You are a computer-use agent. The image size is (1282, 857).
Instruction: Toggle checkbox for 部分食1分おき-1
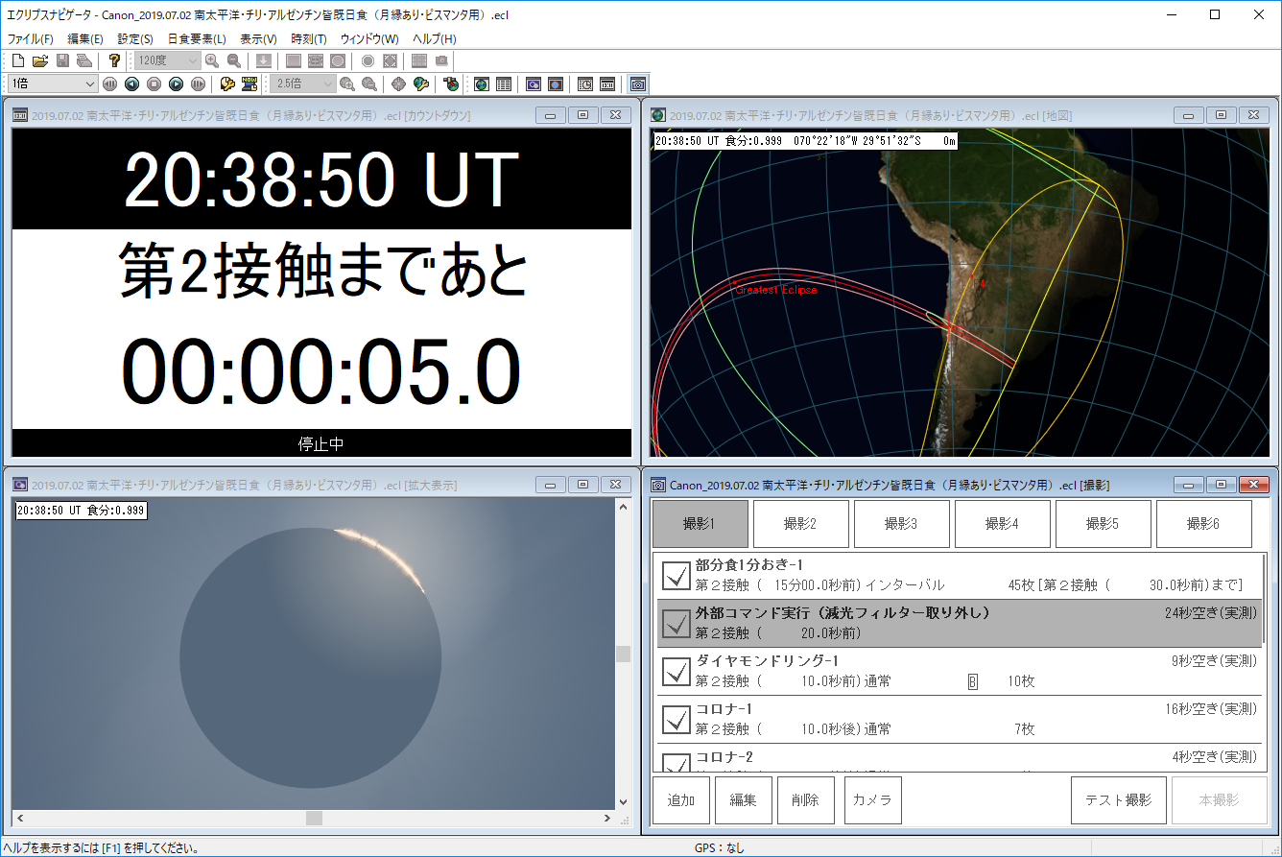[677, 576]
